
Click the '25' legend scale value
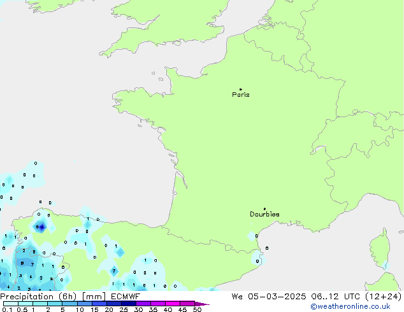coord(124,309)
